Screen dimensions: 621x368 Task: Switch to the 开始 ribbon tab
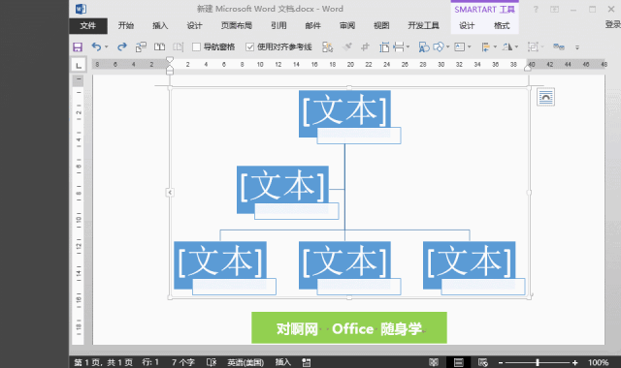click(125, 26)
